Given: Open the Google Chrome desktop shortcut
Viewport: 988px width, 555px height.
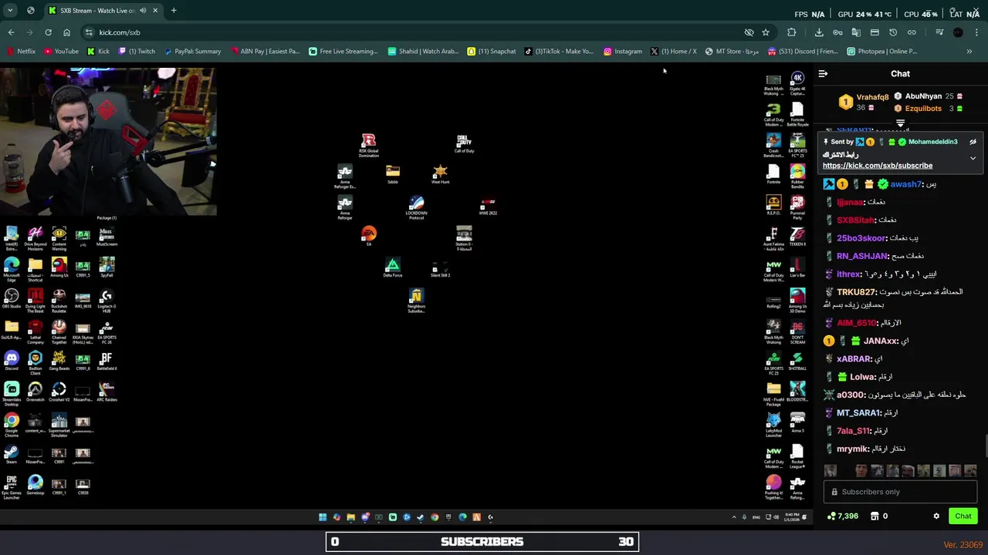Looking at the screenshot, I should (x=12, y=425).
